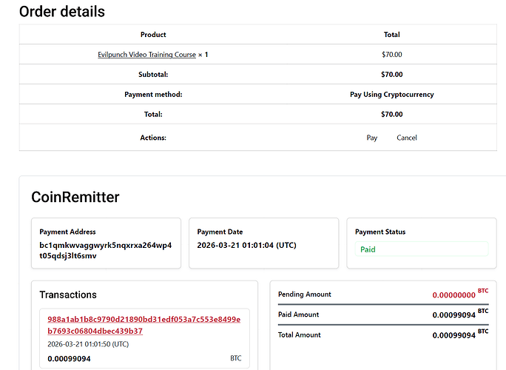Click the Pay action button
This screenshot has width=506, height=370.
click(372, 138)
